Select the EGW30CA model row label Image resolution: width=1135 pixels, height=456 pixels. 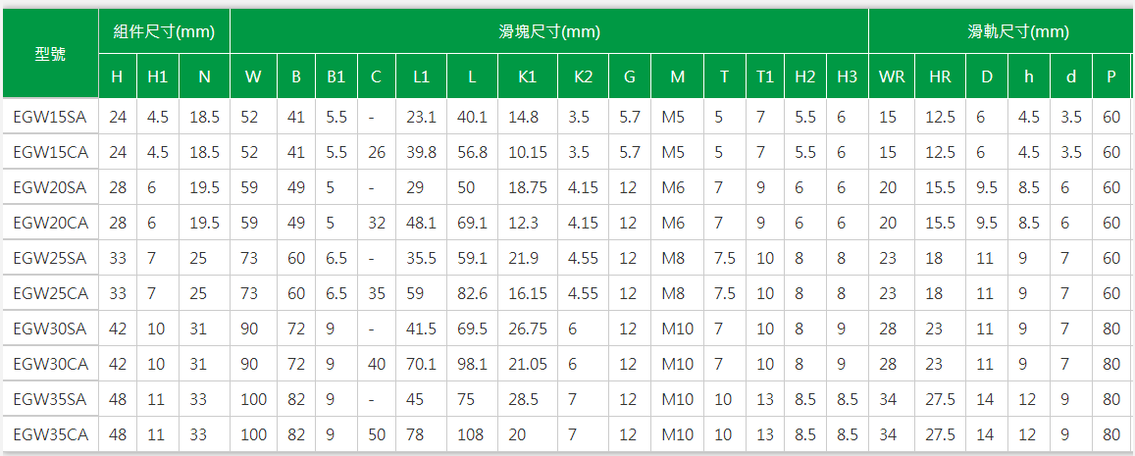[50, 364]
